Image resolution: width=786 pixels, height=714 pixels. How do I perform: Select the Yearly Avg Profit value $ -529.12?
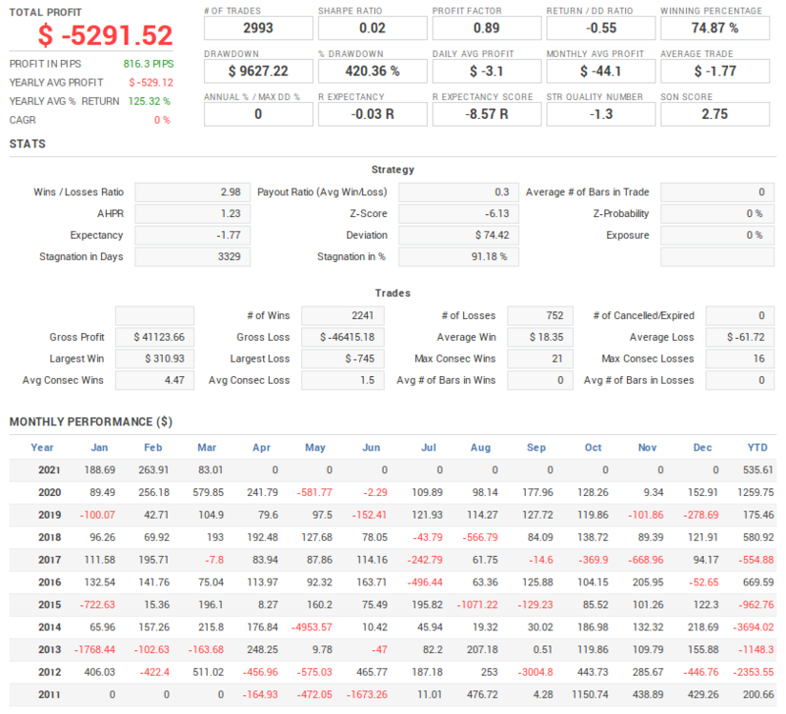151,83
